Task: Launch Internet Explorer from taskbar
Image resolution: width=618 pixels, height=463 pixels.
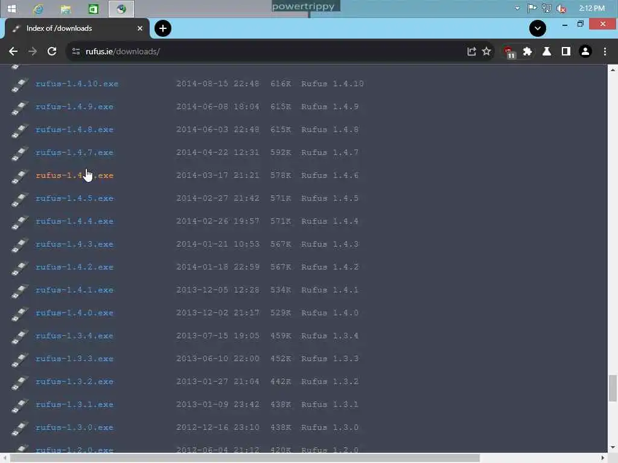Action: pyautogui.click(x=39, y=8)
